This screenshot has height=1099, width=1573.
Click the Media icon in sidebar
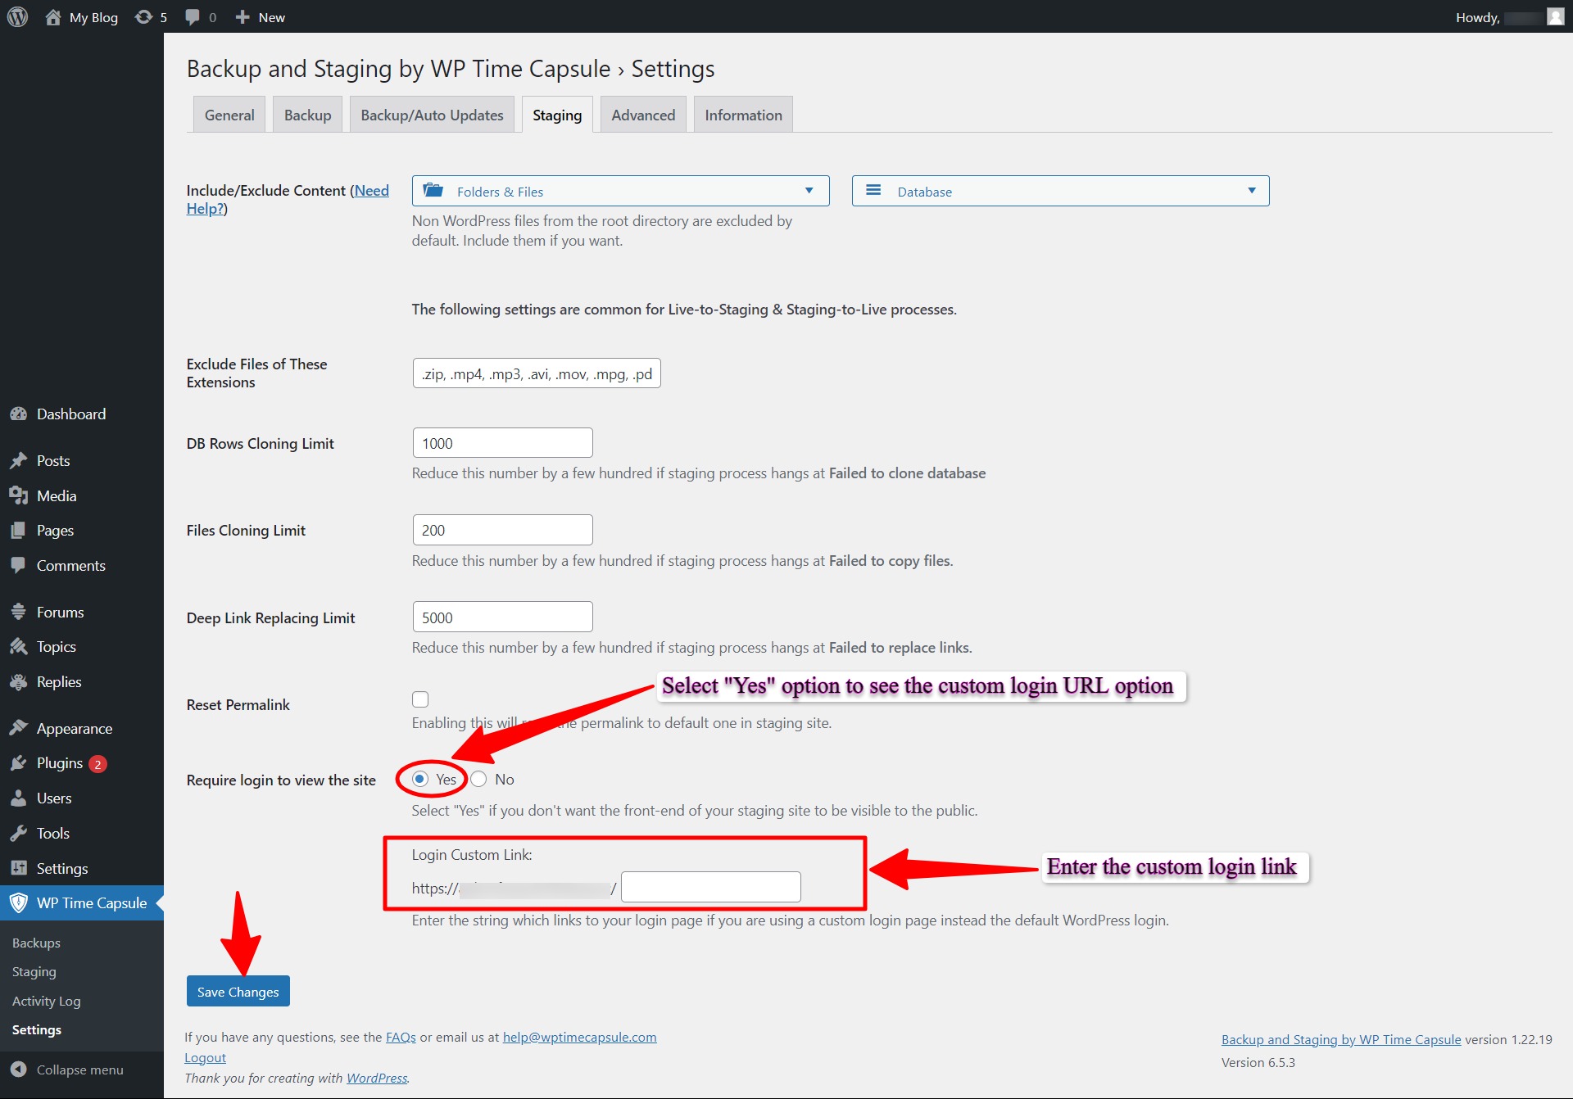(x=19, y=496)
